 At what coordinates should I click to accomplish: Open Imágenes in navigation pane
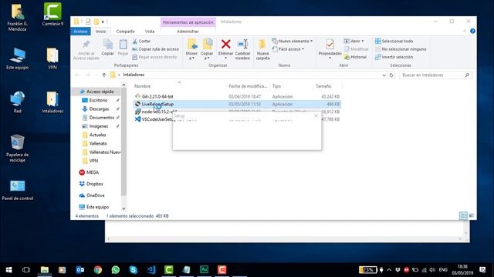(98, 126)
